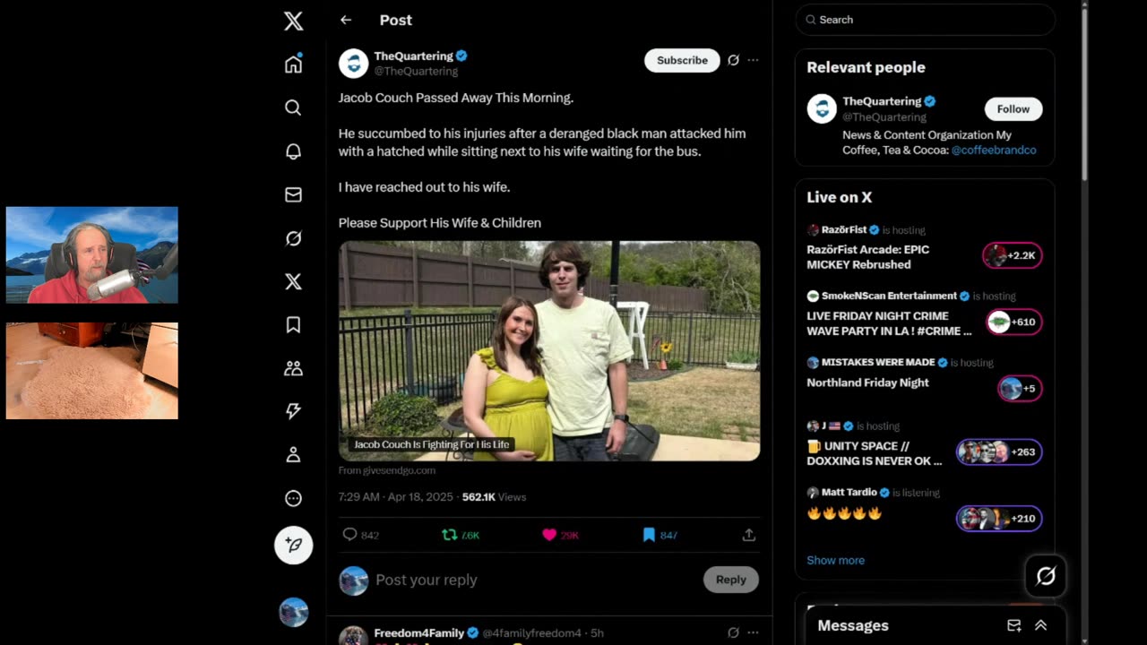The height and width of the screenshot is (645, 1147).
Task: Open Profile person icon in sidebar
Action: (x=293, y=455)
